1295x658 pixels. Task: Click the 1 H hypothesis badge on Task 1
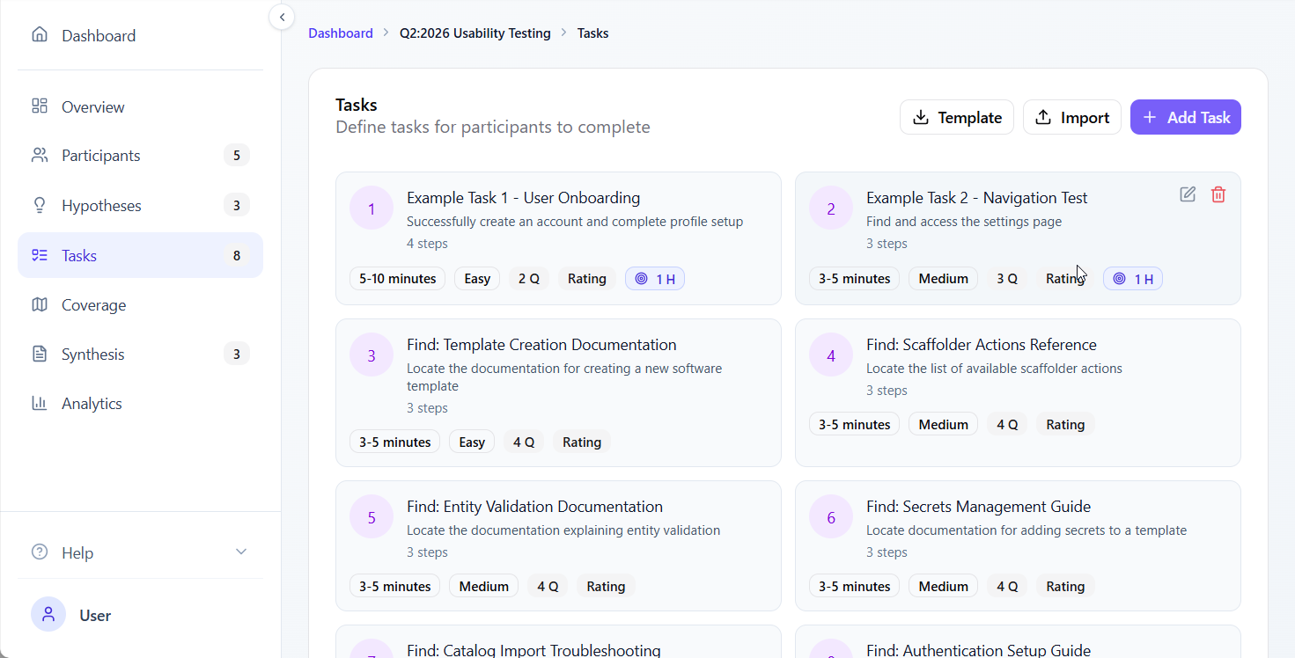655,279
